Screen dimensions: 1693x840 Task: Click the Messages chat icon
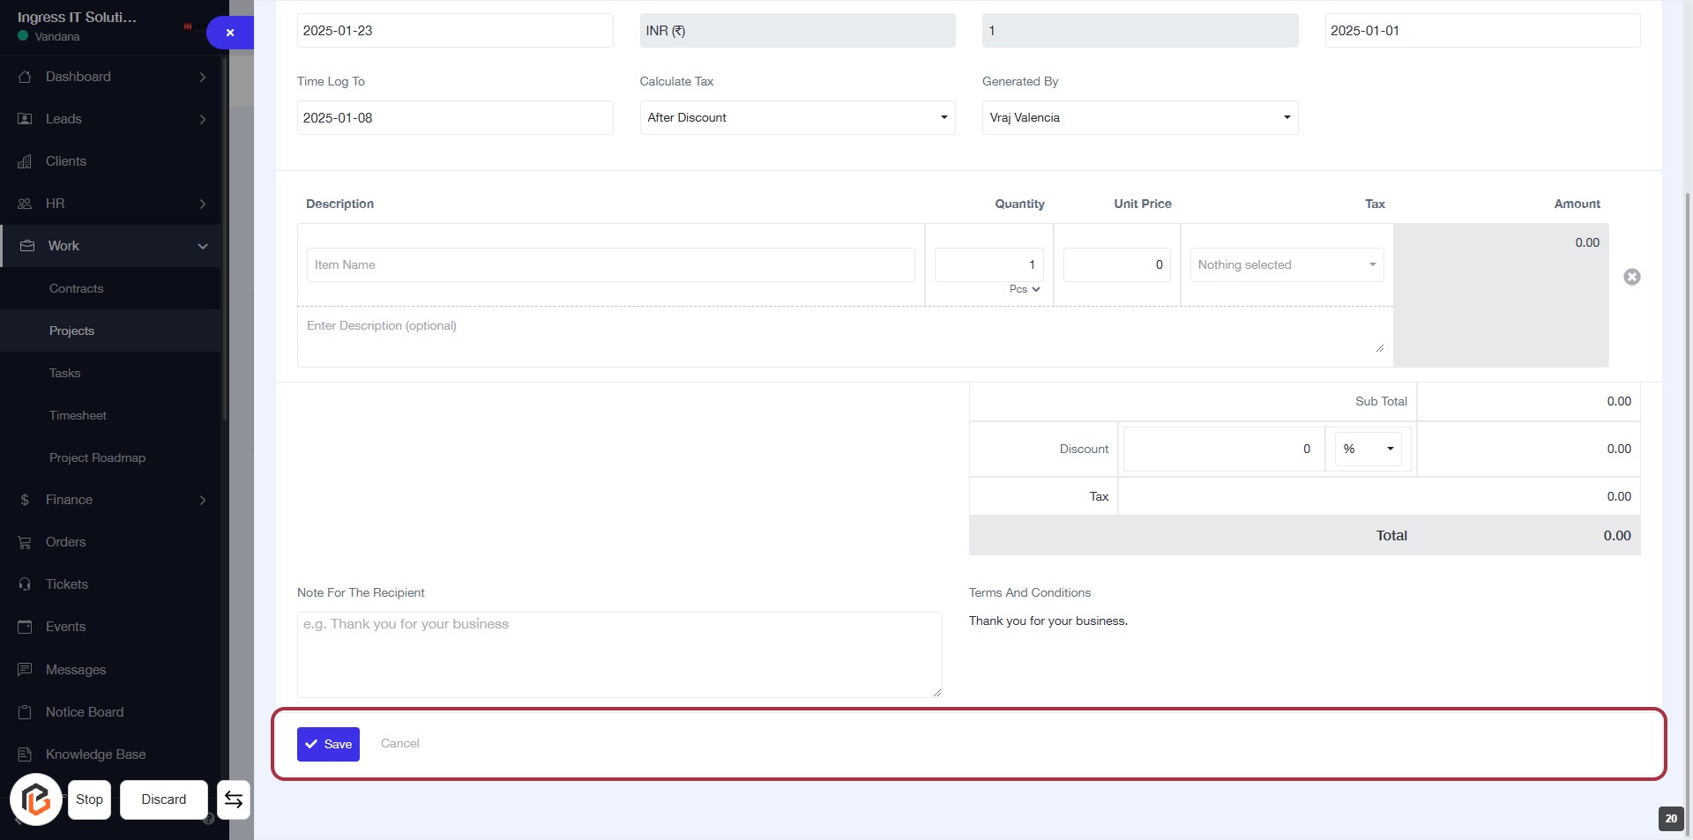pyautogui.click(x=25, y=670)
